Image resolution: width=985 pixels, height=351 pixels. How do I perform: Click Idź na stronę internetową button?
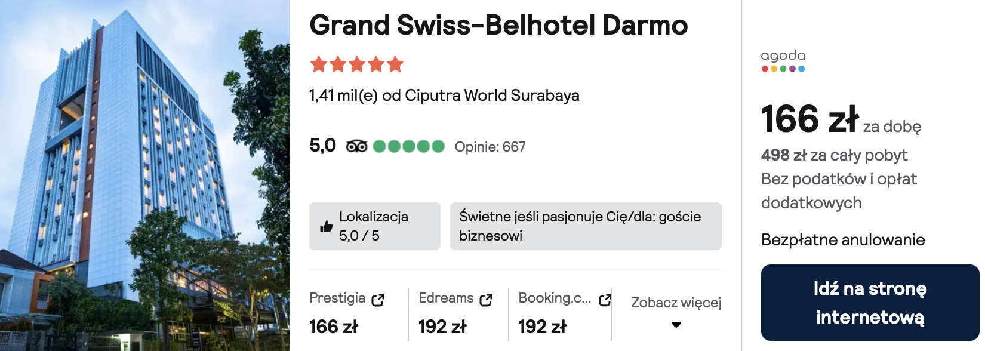coord(870,303)
